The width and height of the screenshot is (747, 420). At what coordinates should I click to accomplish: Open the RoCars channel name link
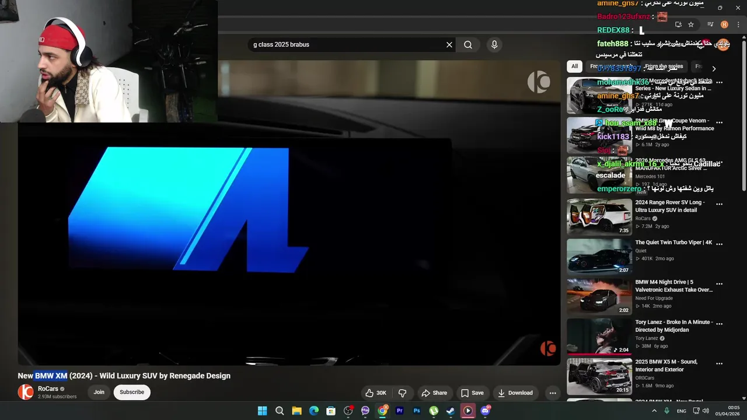pos(48,388)
